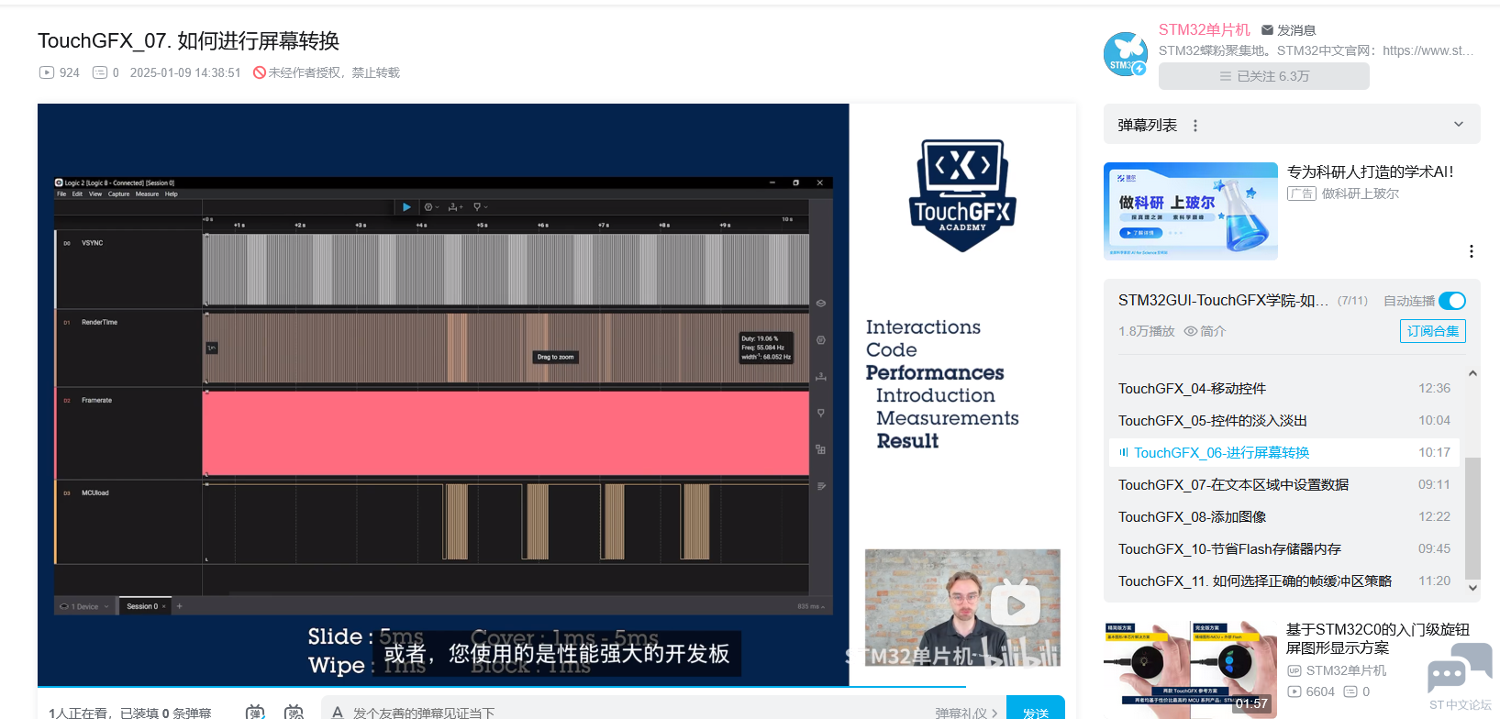Click the 发送 send danmaku button
Viewport: 1500px width, 719px height.
tap(1035, 712)
